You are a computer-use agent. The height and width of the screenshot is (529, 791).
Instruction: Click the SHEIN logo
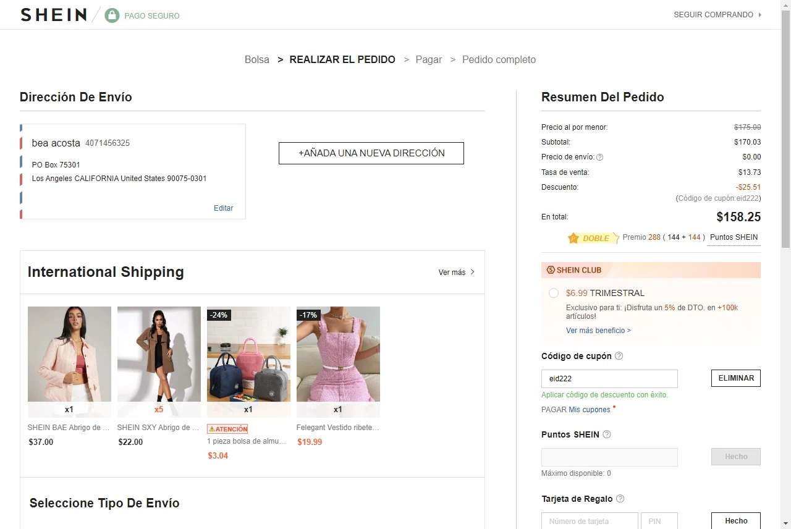click(x=53, y=15)
